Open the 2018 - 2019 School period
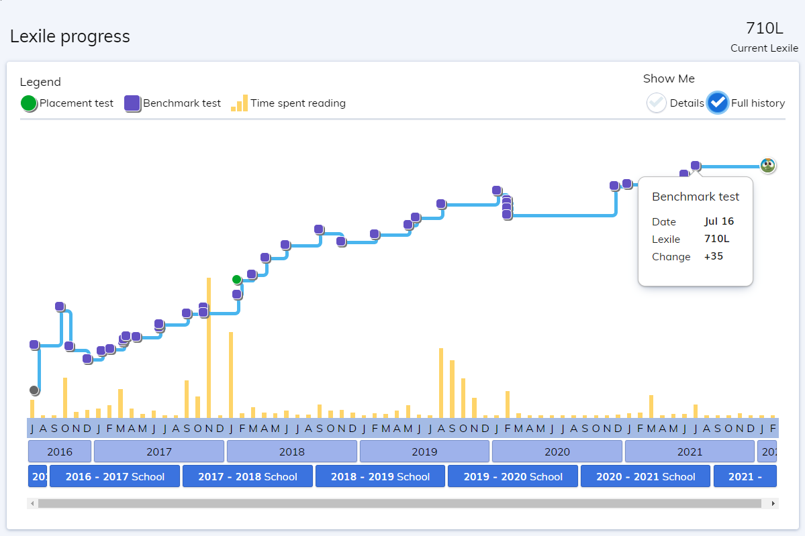The width and height of the screenshot is (805, 536). [x=380, y=476]
